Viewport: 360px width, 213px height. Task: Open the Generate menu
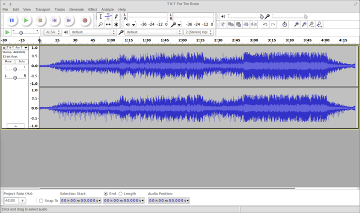tap(76, 9)
